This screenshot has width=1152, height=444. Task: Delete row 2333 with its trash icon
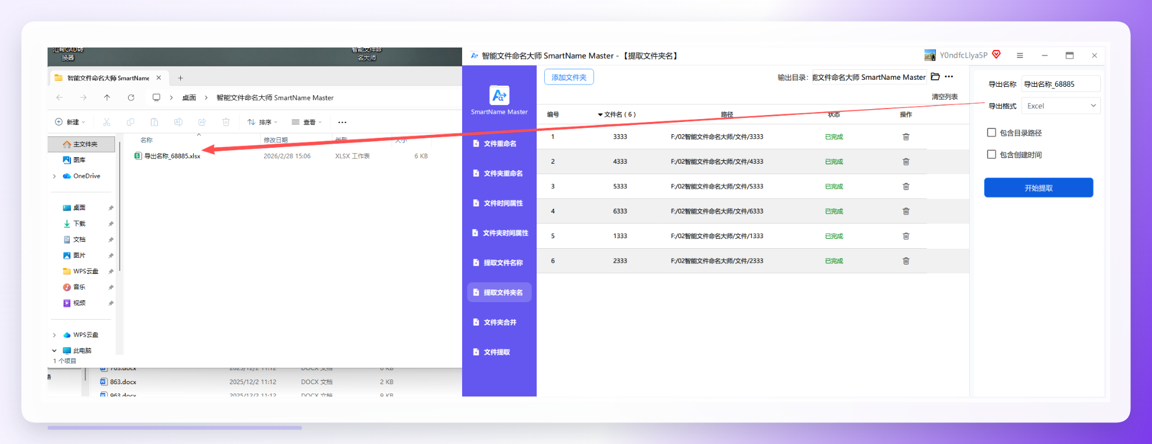906,261
